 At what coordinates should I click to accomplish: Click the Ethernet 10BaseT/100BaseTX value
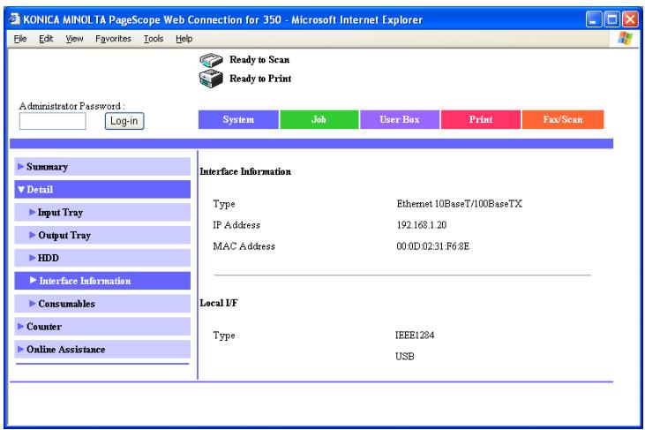[x=460, y=204]
